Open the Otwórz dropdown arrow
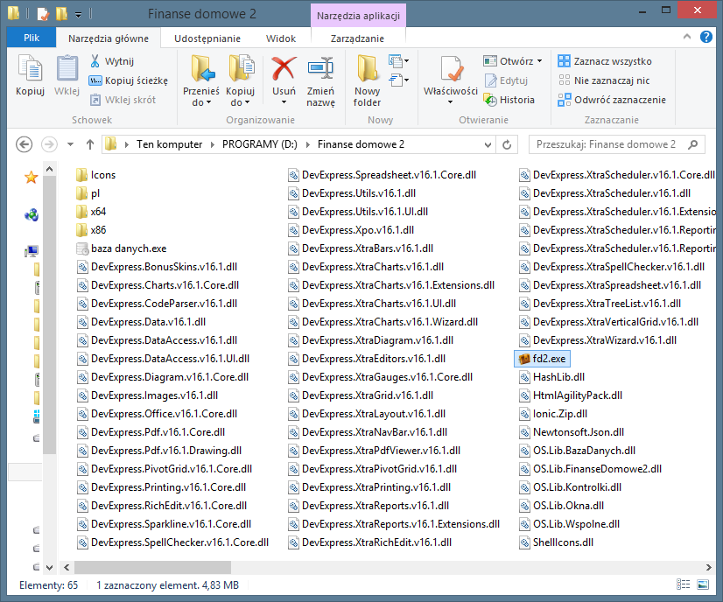 [x=539, y=61]
